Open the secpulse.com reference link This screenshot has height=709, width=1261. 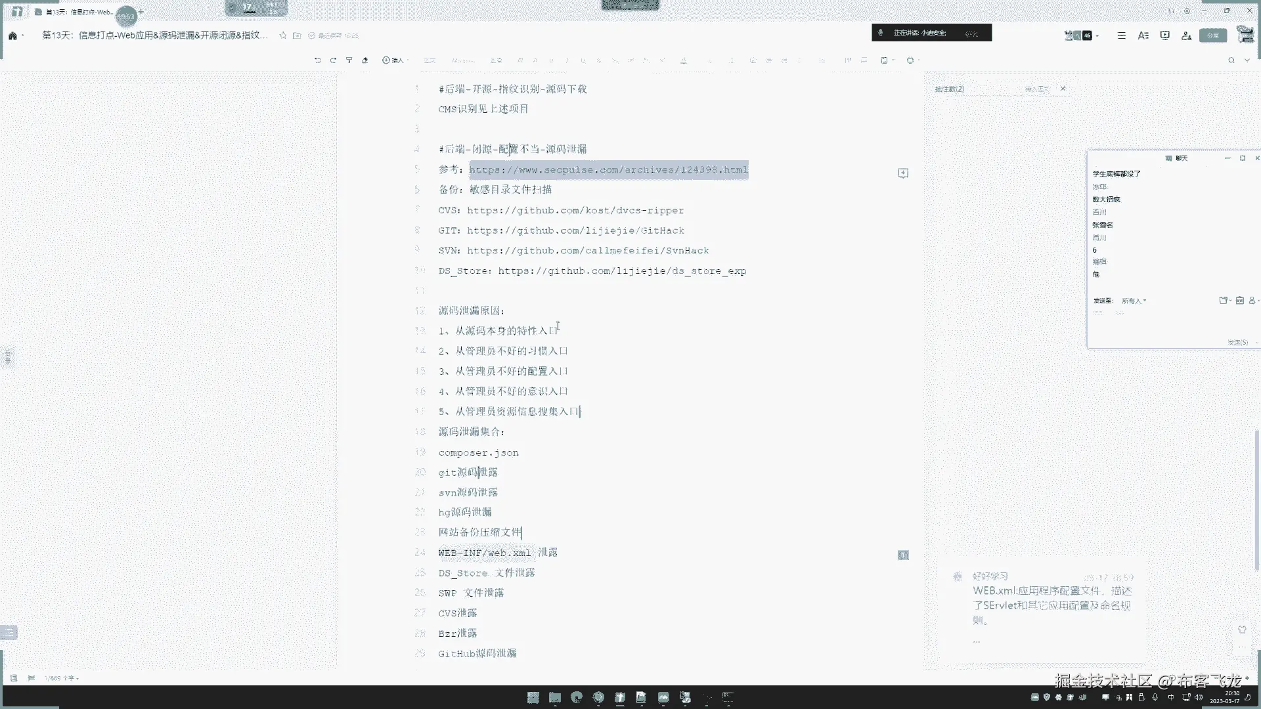[608, 170]
